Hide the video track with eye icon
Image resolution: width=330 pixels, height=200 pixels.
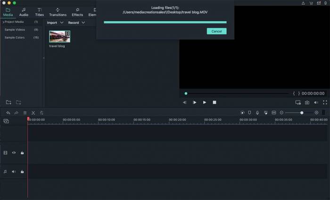[x=14, y=152]
